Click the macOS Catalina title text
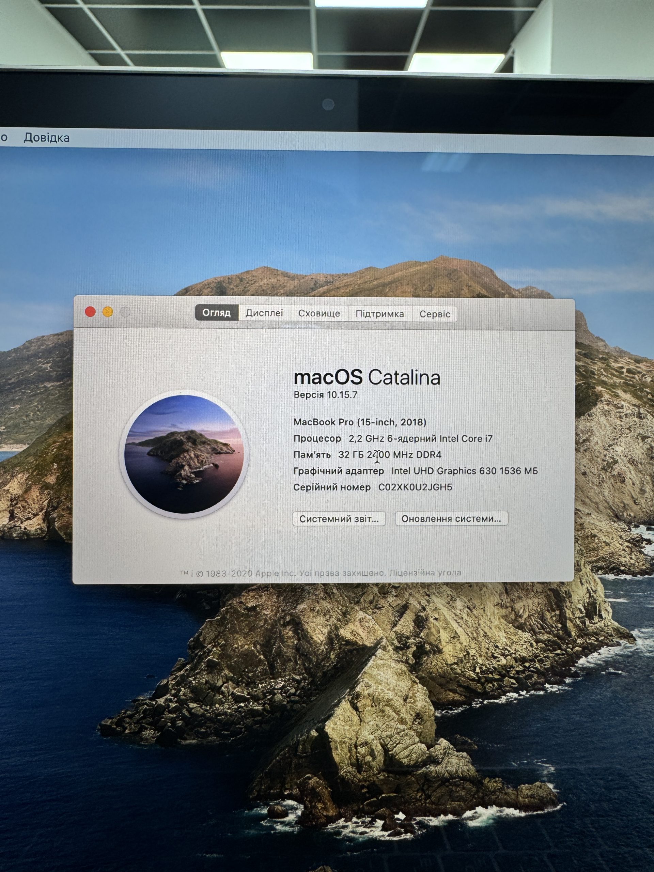Screen dimensions: 654x872 [x=367, y=377]
